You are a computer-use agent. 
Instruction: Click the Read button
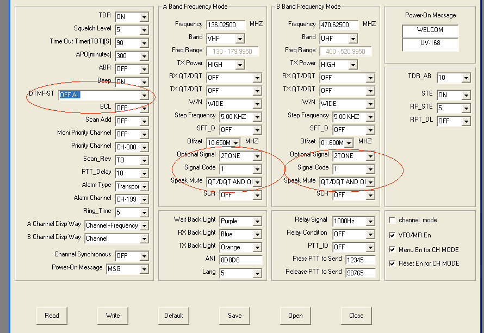tap(52, 315)
